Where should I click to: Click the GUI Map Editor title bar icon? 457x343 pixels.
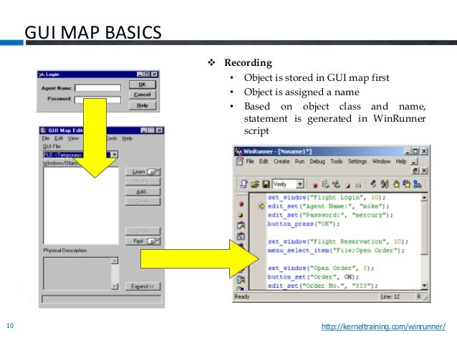pos(43,130)
